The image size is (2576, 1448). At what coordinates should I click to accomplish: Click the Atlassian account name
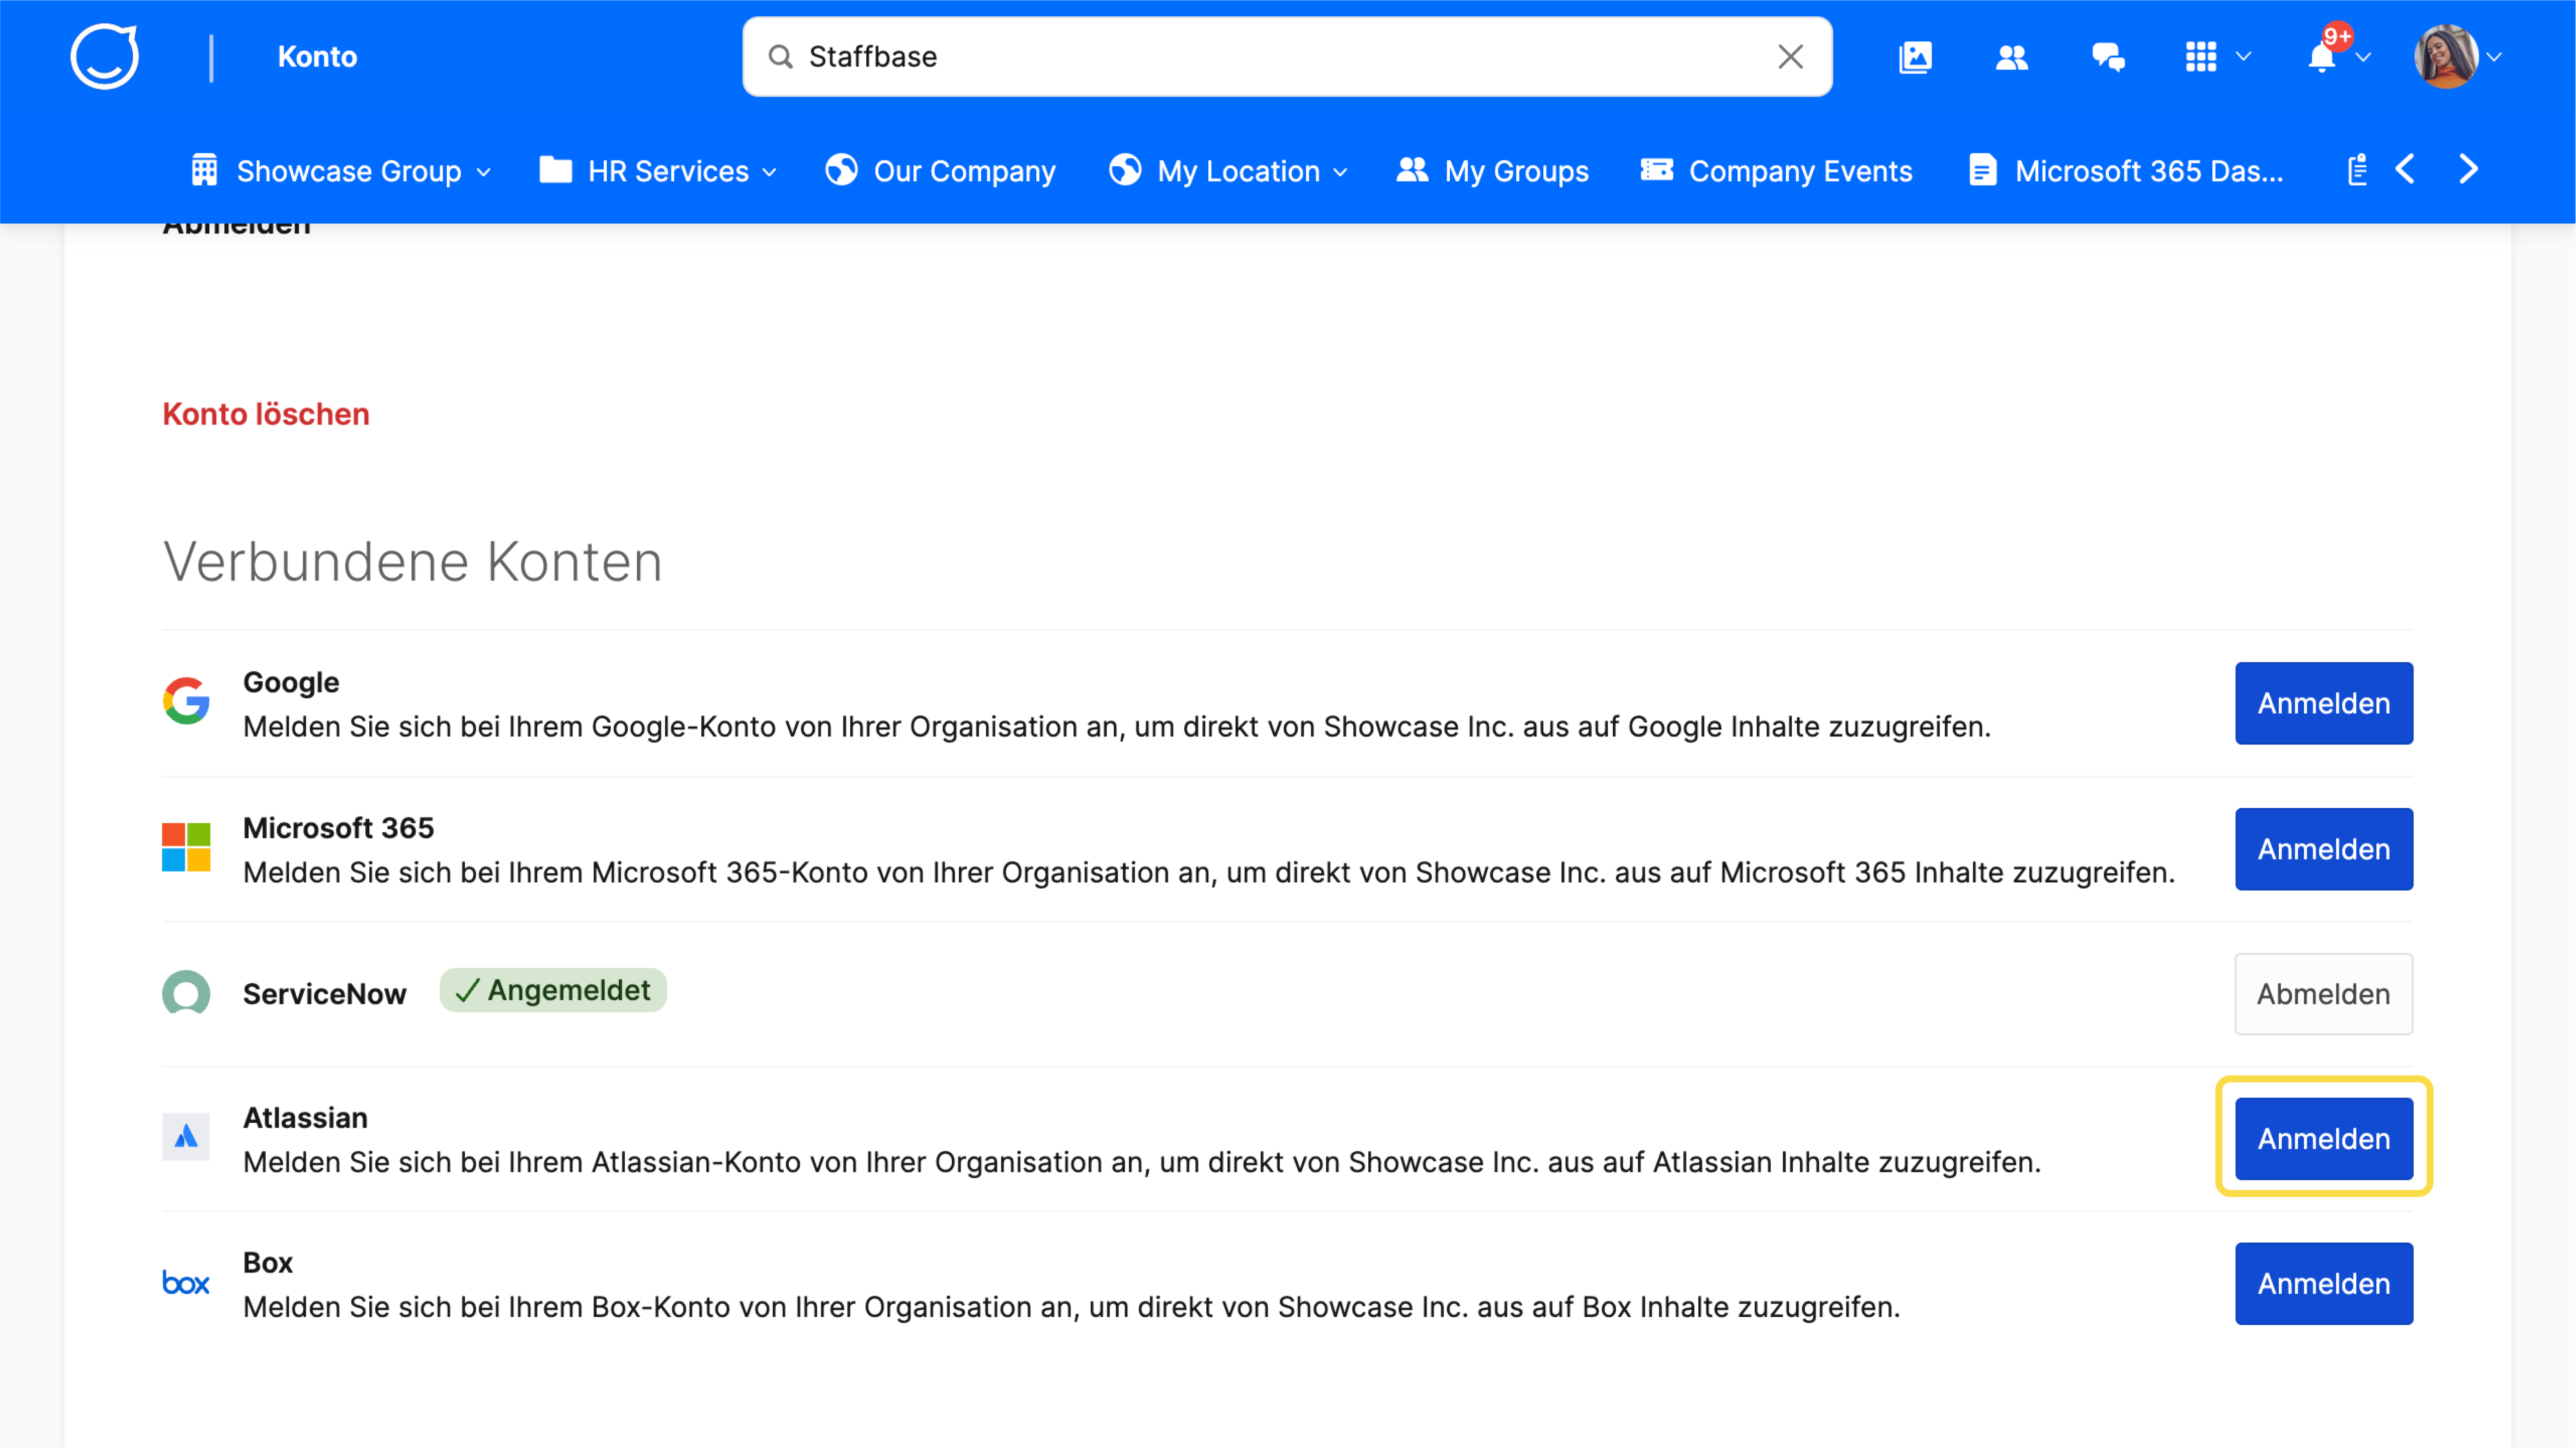[x=305, y=1118]
